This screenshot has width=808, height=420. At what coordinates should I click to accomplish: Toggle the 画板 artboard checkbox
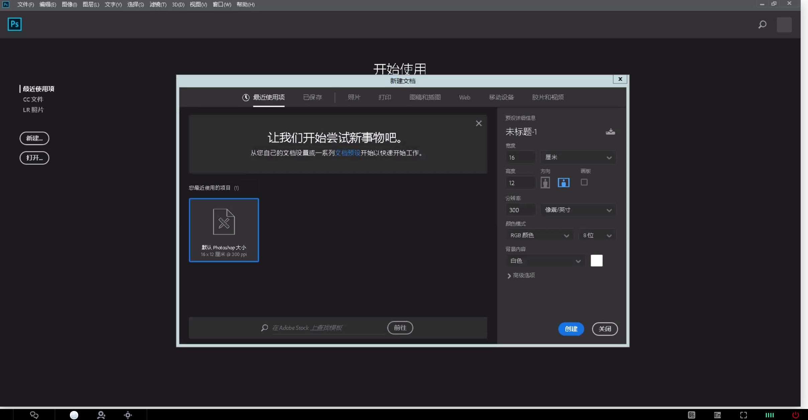pyautogui.click(x=584, y=182)
